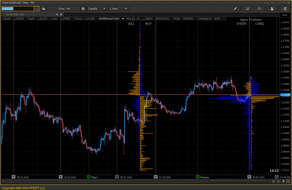Click the Date value 18.04.2016
This screenshot has width=292, height=190.
[162, 19]
